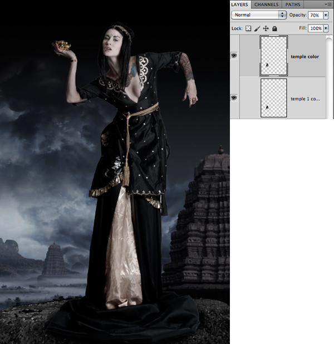Viewport: 334px width, 344px height.
Task: Toggle Lock position move icon
Action: tap(266, 28)
